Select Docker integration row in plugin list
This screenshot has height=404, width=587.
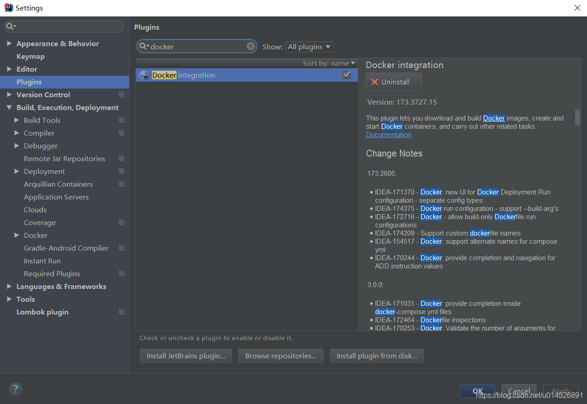tap(247, 75)
